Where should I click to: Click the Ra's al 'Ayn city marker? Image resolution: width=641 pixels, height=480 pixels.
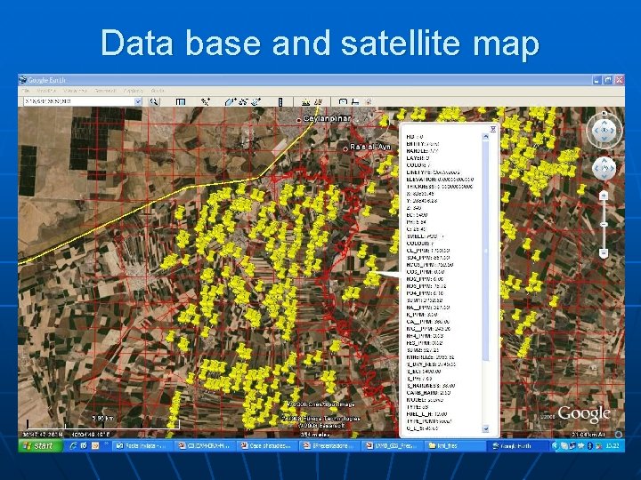click(345, 148)
